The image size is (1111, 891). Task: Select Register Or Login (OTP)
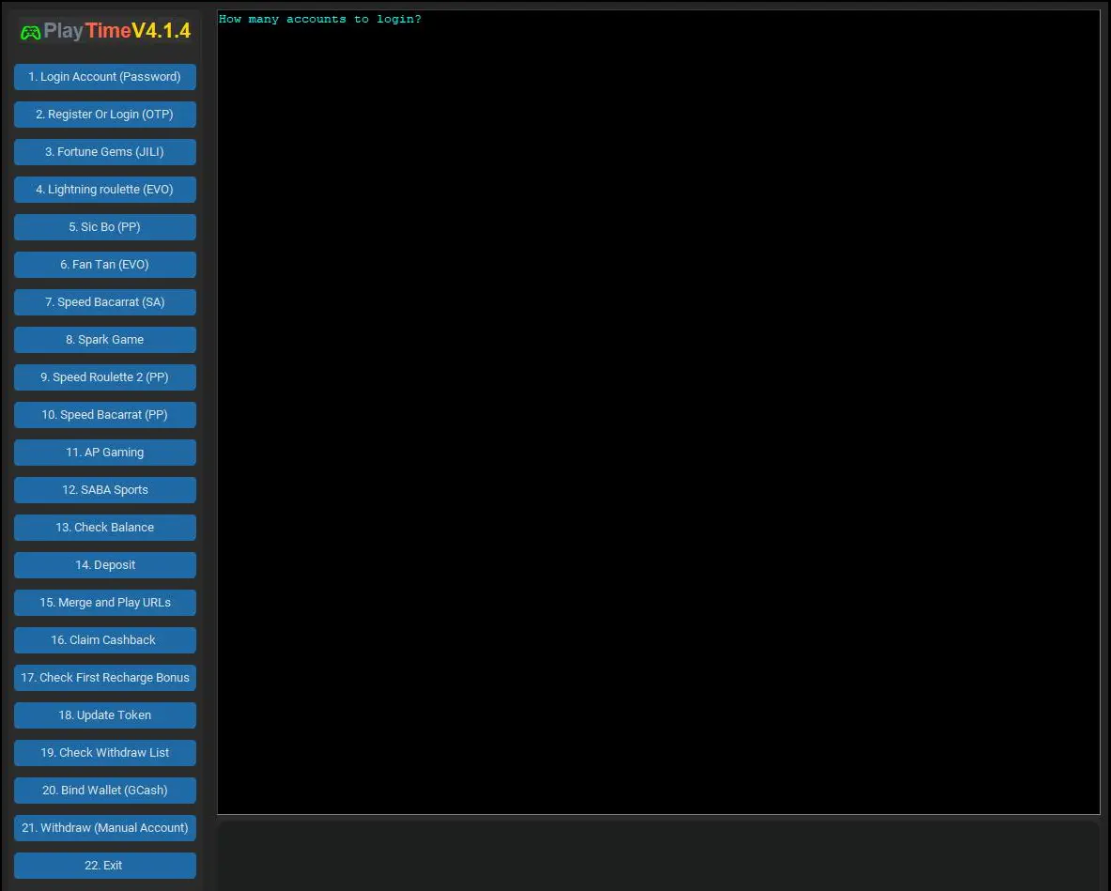coord(105,115)
